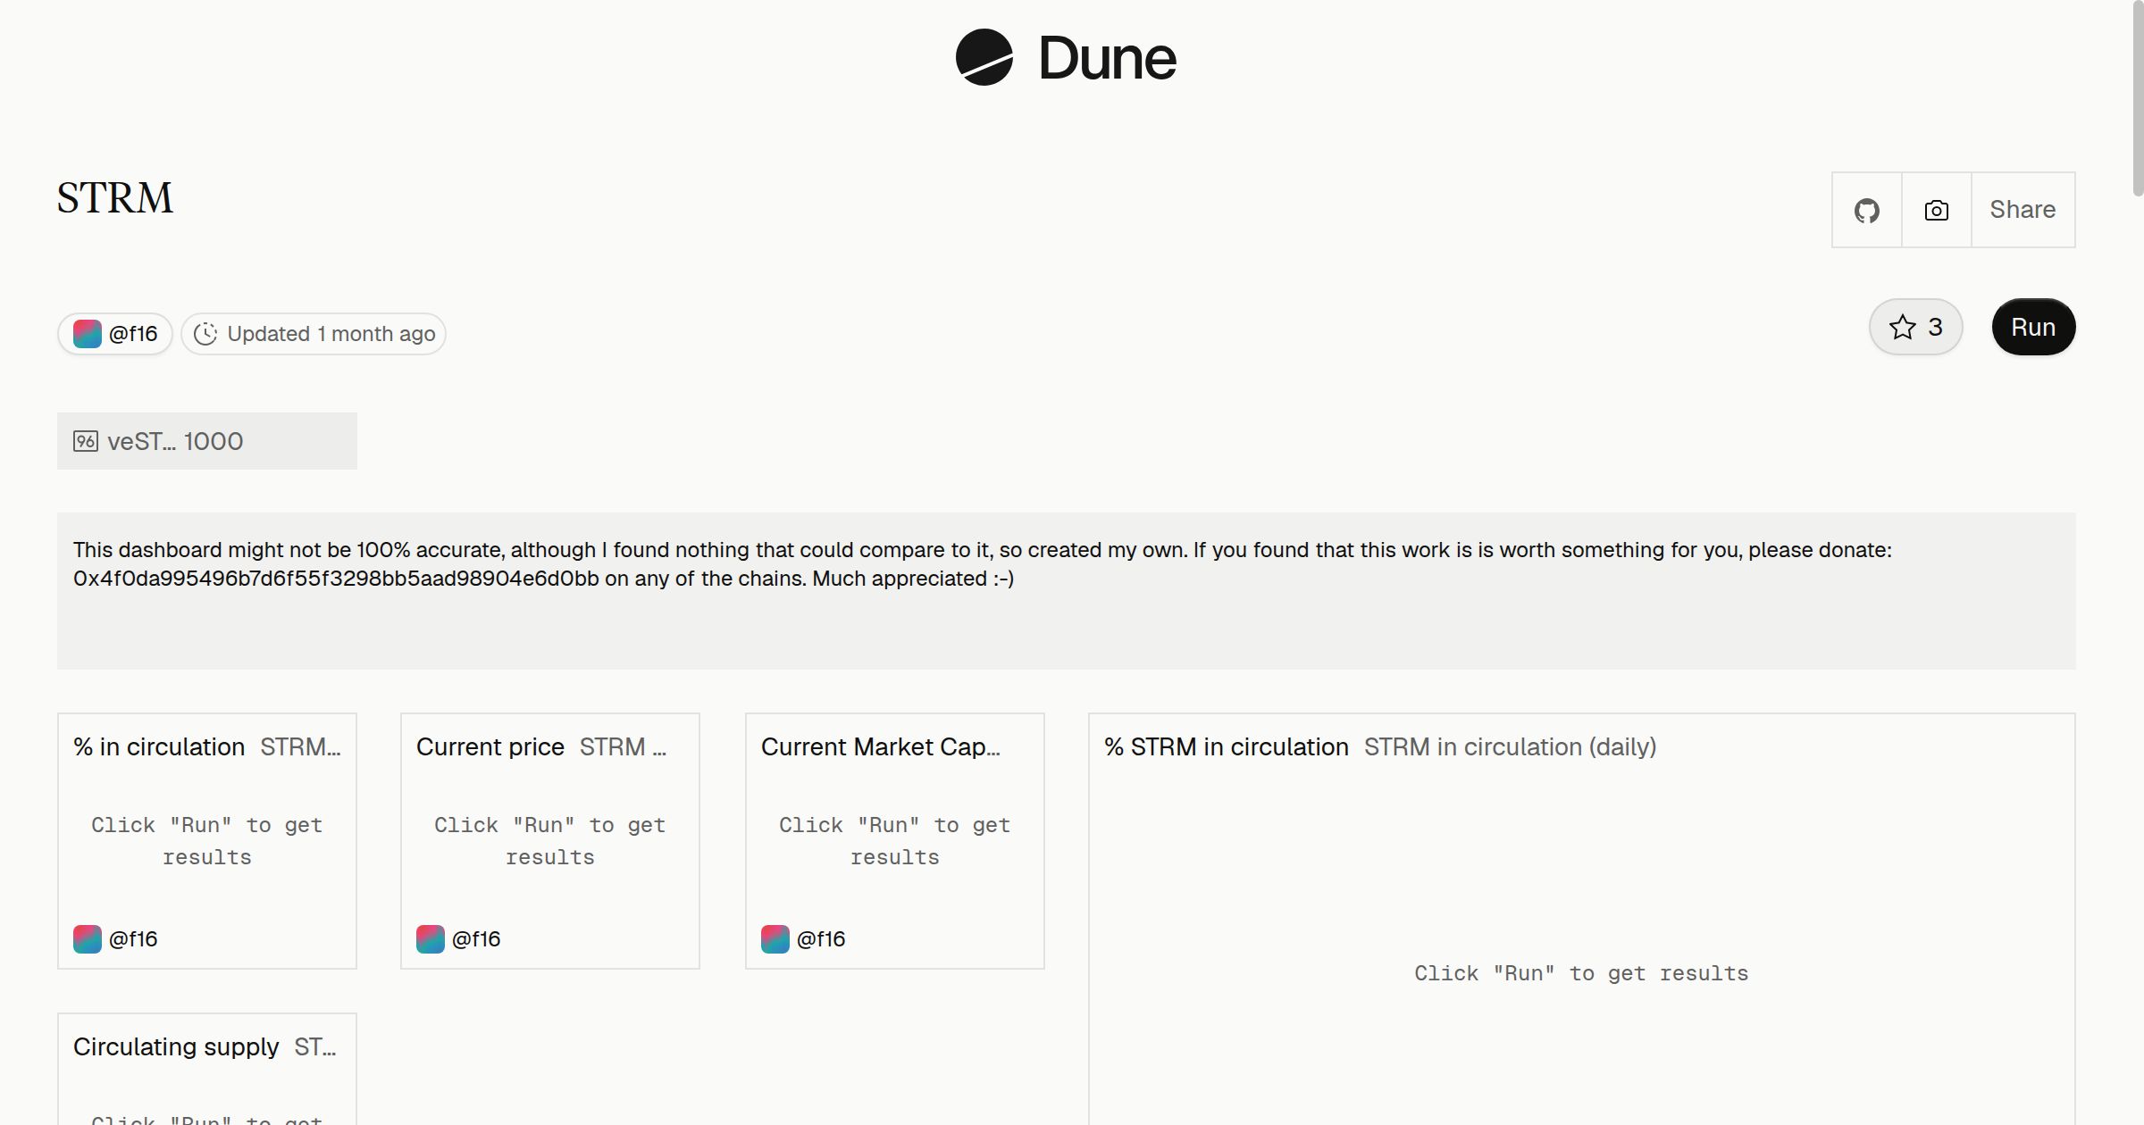Click @f16 name in Current price card
Viewport: 2144px width, 1125px height.
(x=476, y=939)
